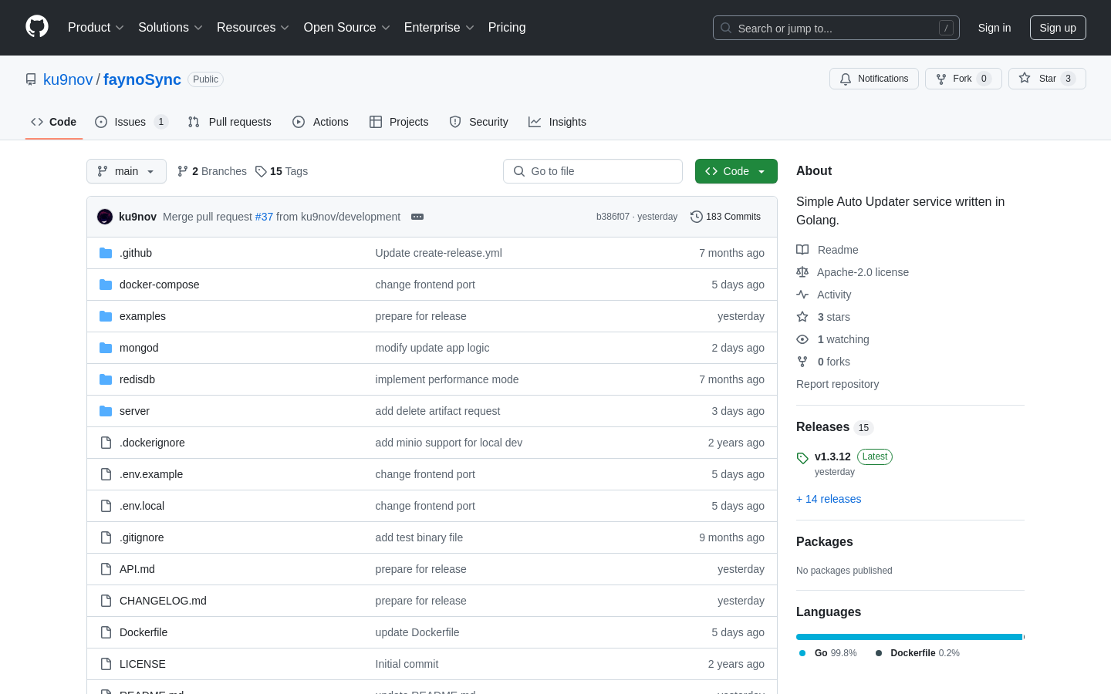Click the ku9nov user avatar

click(x=105, y=217)
